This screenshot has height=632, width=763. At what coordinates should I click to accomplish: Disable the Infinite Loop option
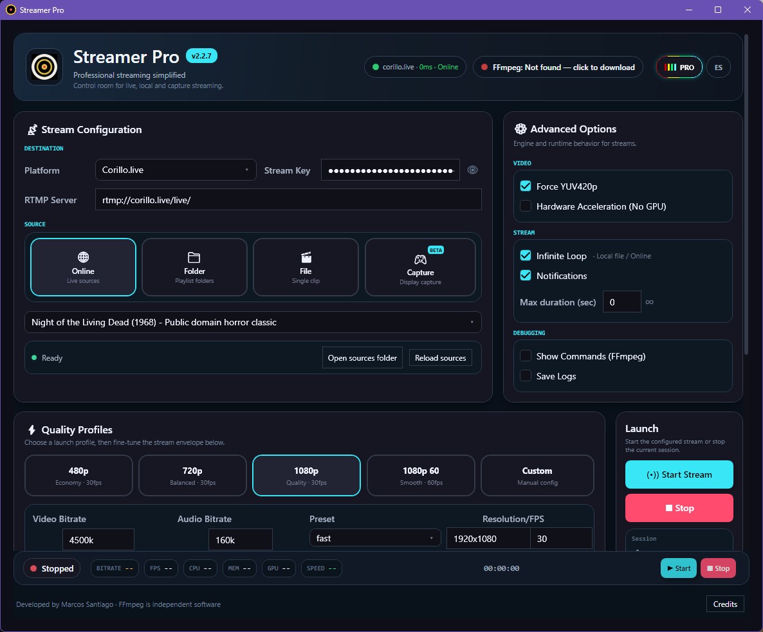(x=526, y=255)
